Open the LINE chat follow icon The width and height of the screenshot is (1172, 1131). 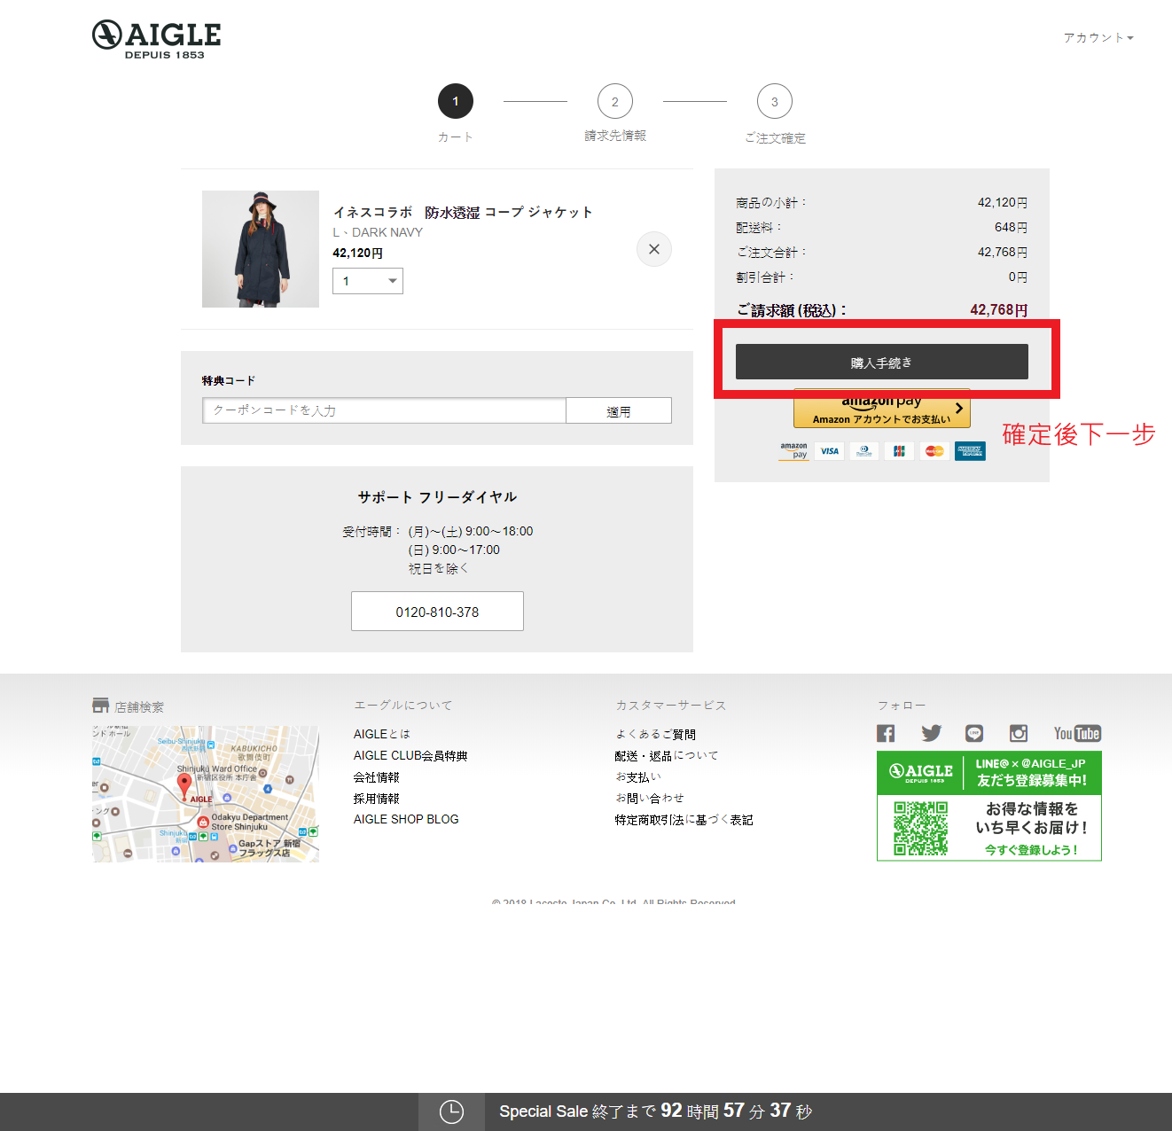[974, 733]
